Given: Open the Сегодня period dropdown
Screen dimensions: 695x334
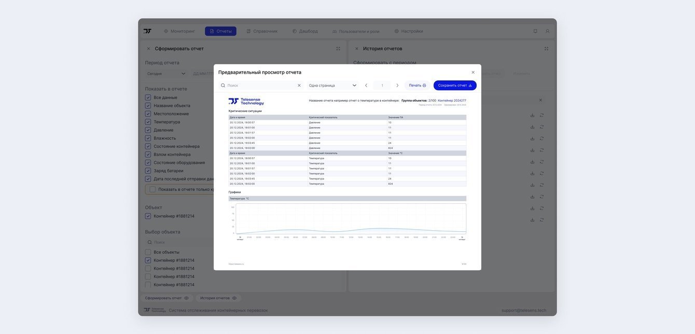Looking at the screenshot, I should click(166, 74).
